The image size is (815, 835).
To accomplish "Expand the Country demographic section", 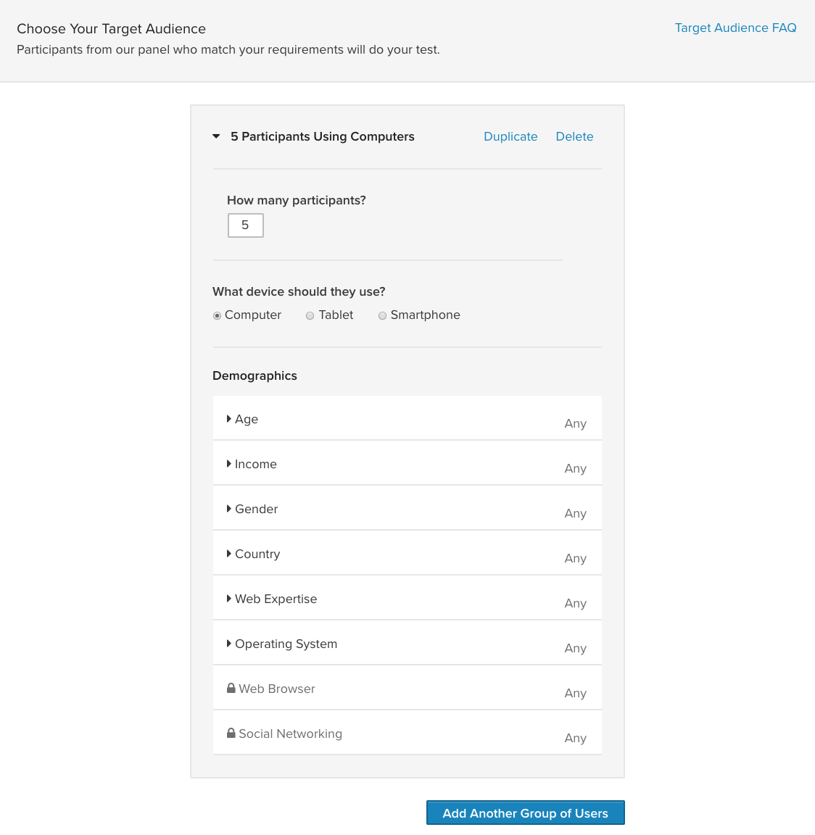I will (x=257, y=554).
